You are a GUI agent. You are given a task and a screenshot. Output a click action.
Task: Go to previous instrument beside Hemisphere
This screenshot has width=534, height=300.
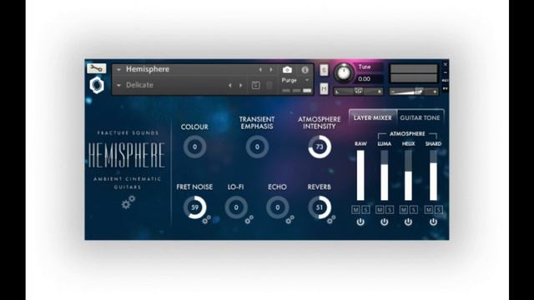pyautogui.click(x=260, y=70)
